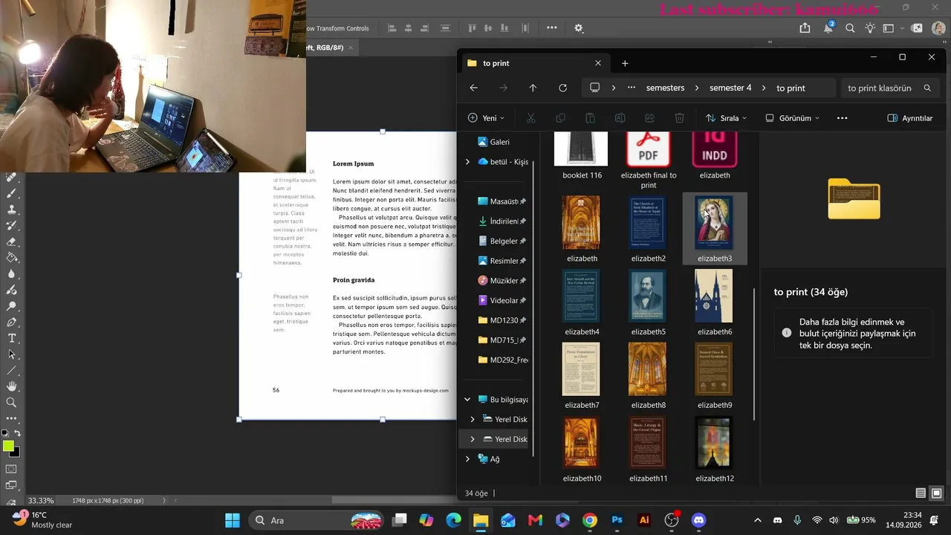This screenshot has width=951, height=535.
Task: Open the Görünüm view dropdown
Action: [x=793, y=118]
